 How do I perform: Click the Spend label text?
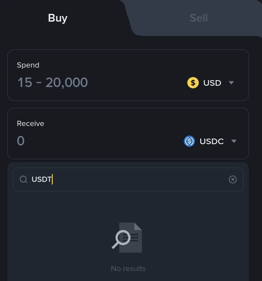[28, 65]
